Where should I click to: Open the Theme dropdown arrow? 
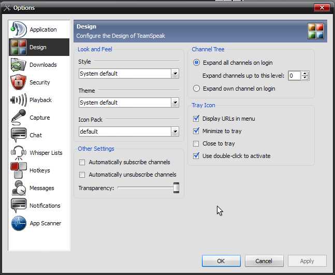tap(175, 103)
